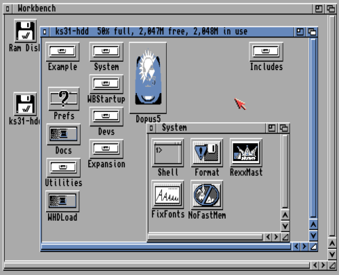Click the ks31-hdd window down scroll arrow
This screenshot has height=275, width=339.
tap(313, 236)
